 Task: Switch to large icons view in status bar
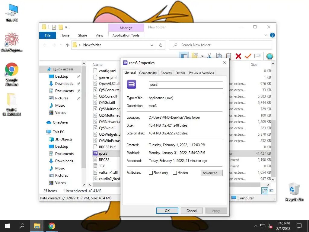click(271, 191)
